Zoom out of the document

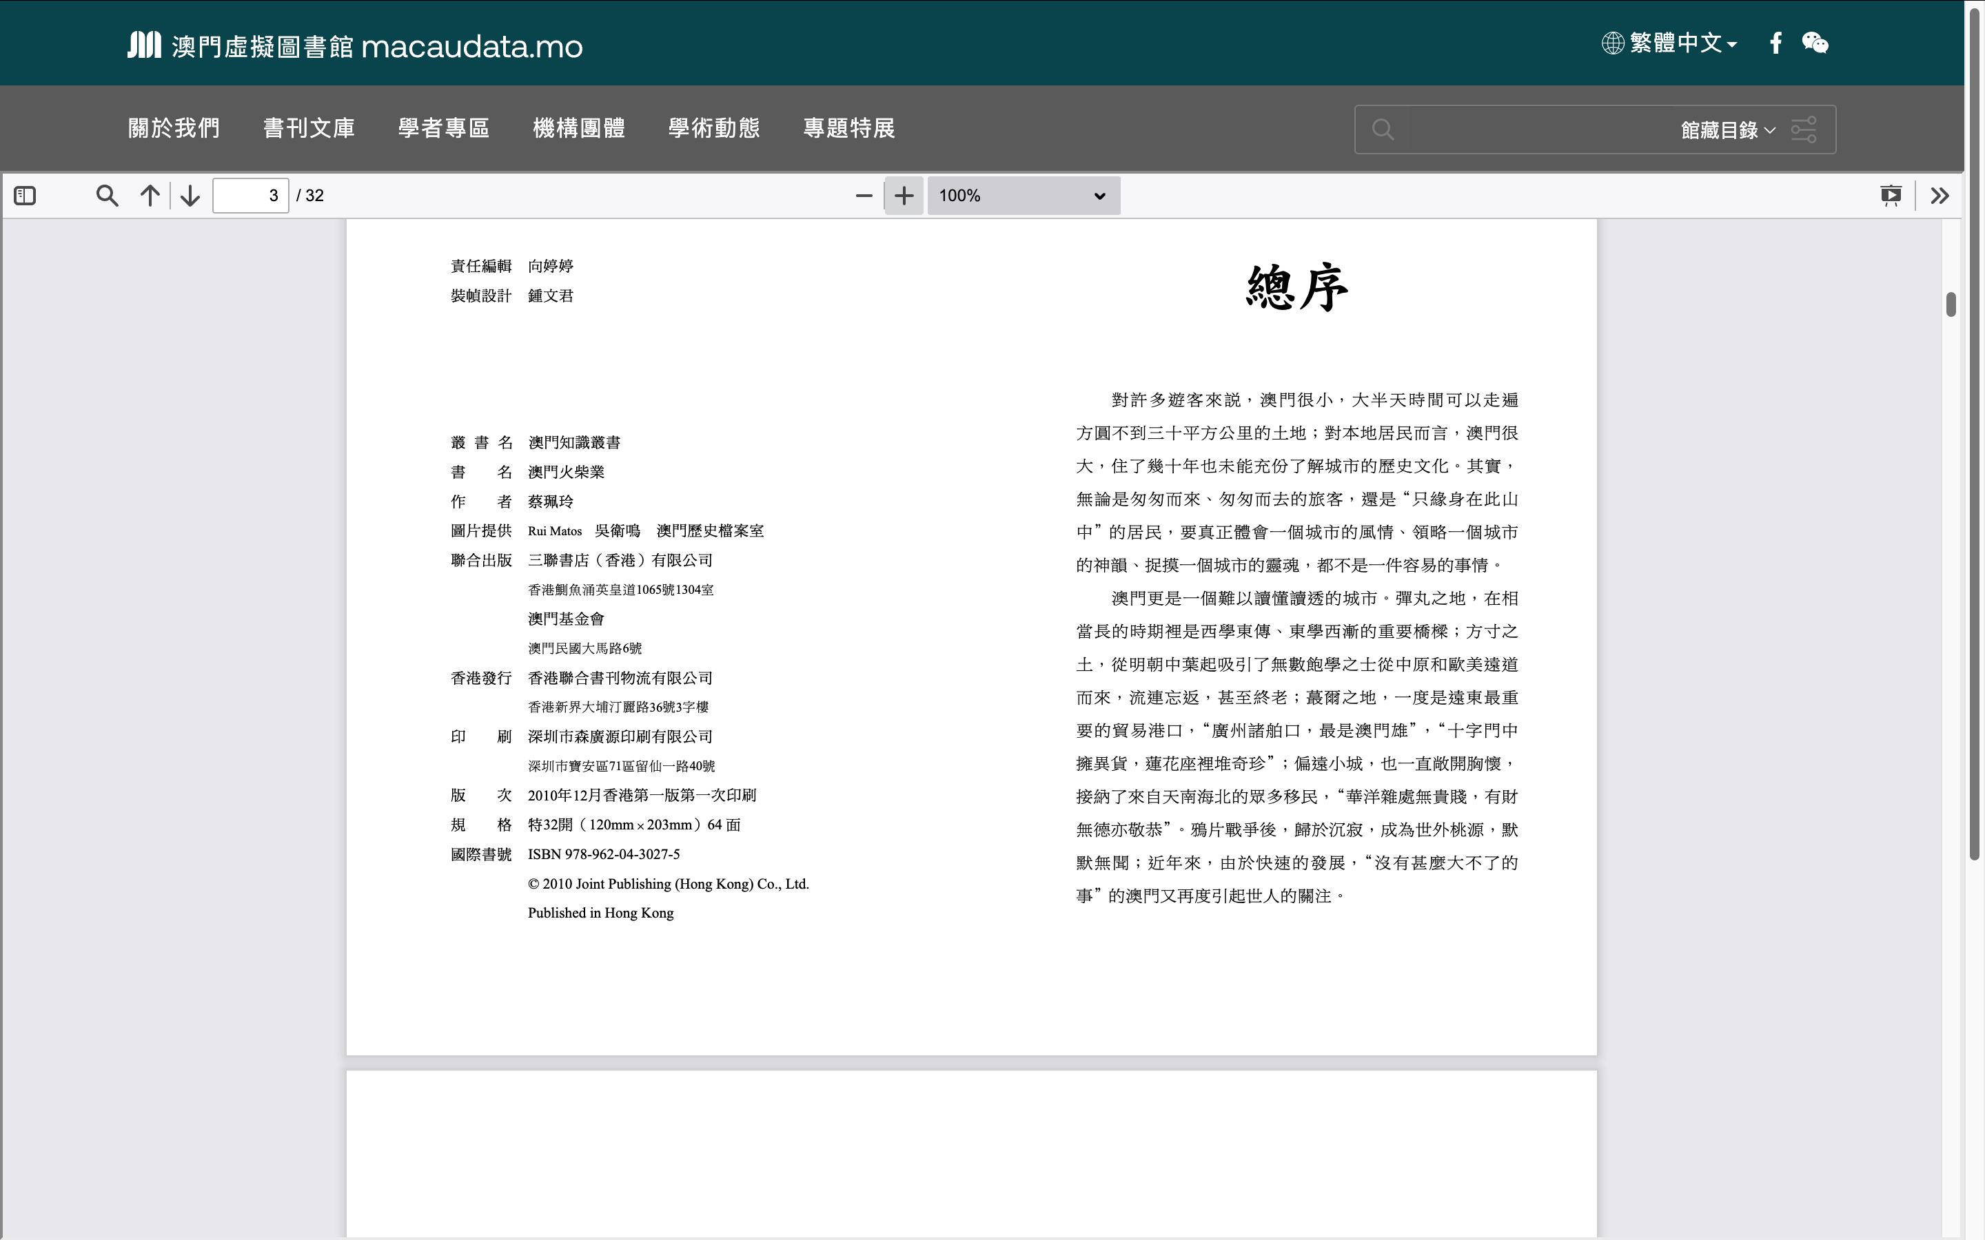[x=862, y=195]
